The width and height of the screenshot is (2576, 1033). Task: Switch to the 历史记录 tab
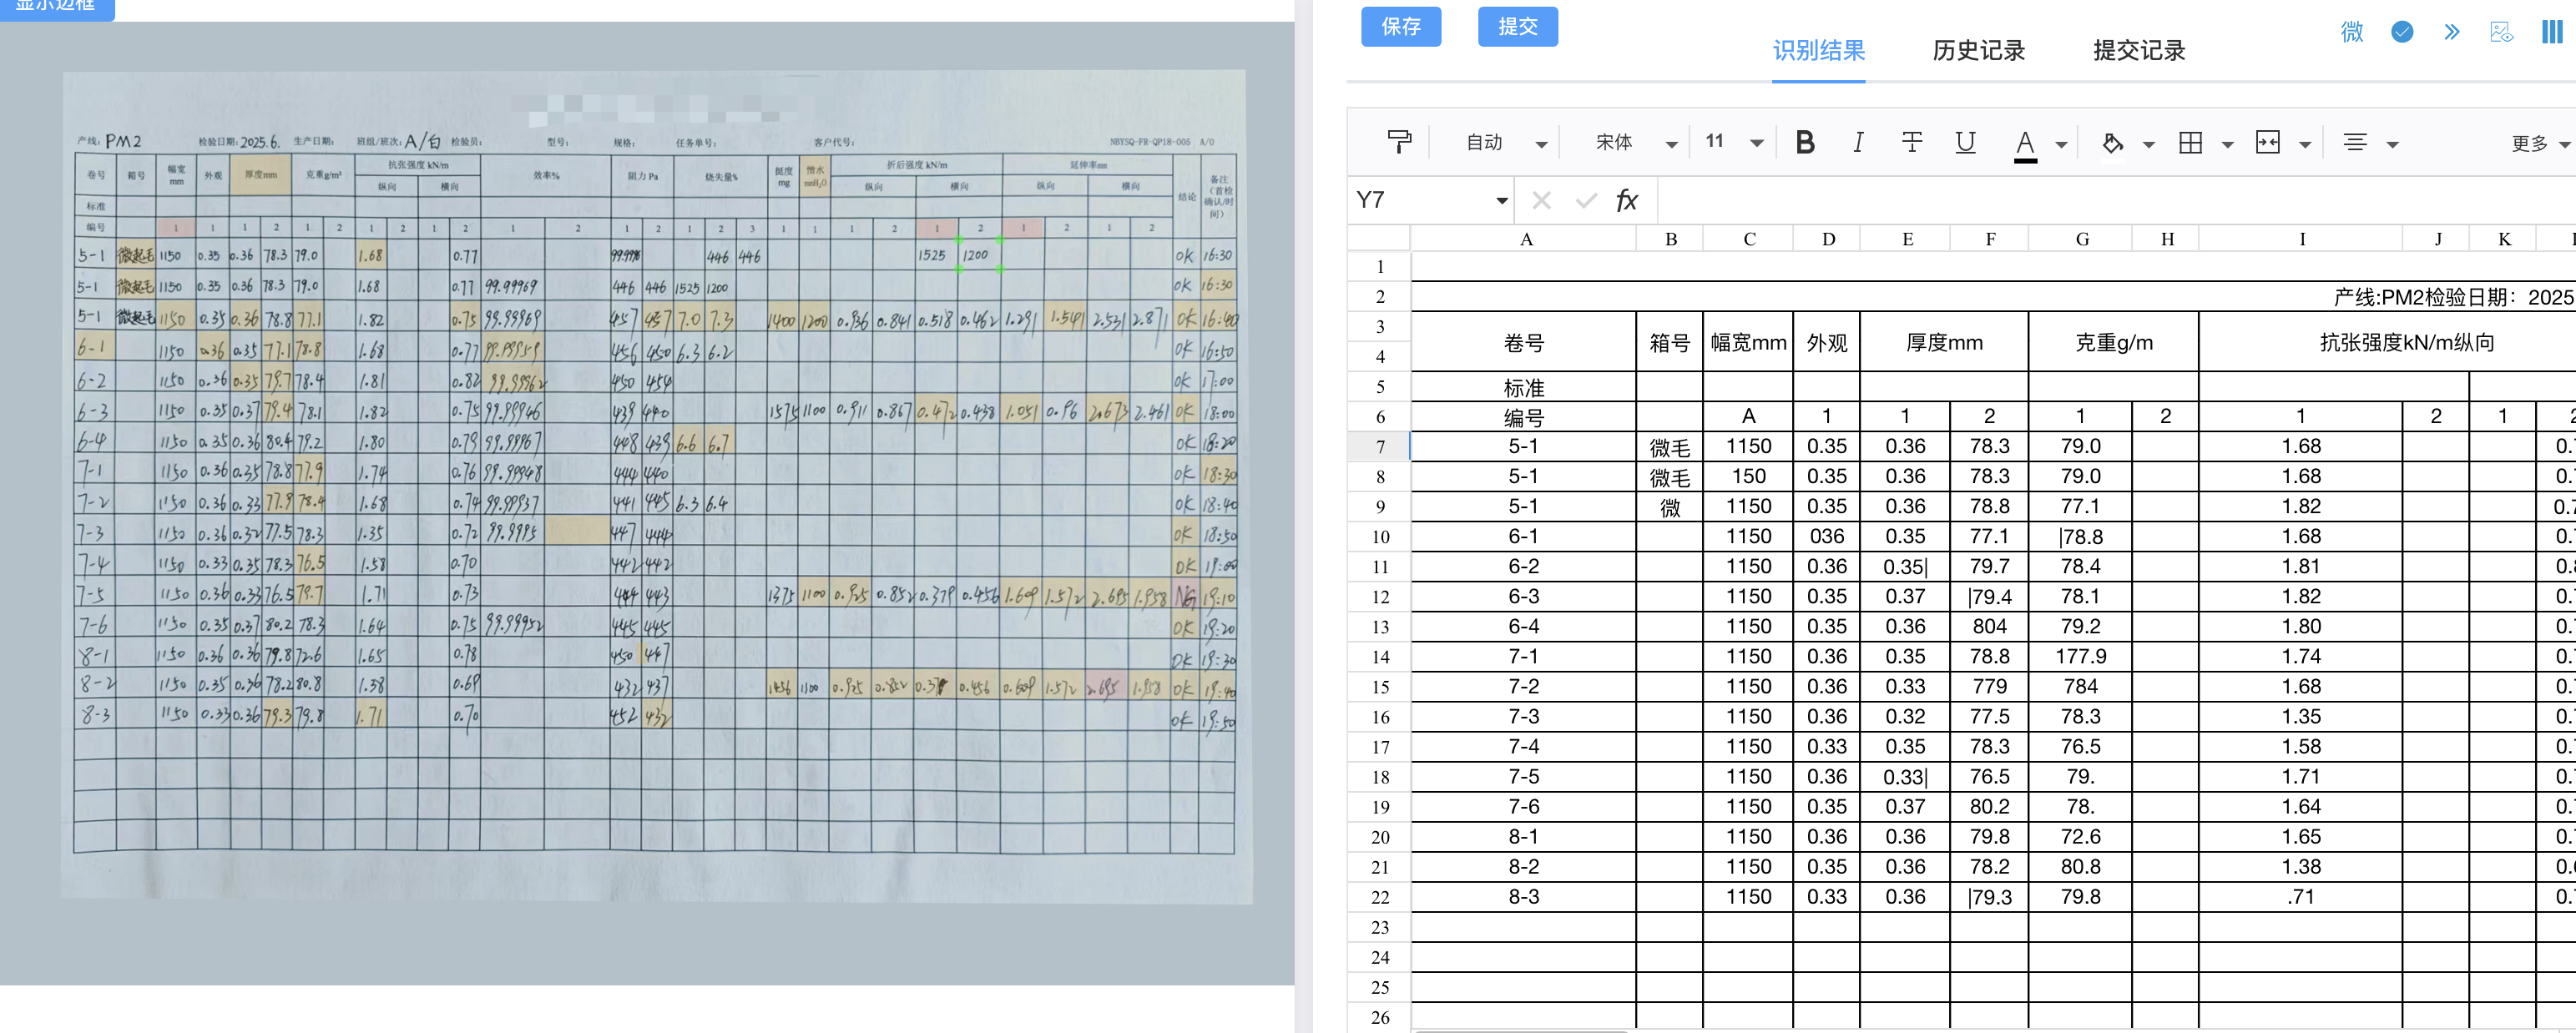click(1978, 51)
